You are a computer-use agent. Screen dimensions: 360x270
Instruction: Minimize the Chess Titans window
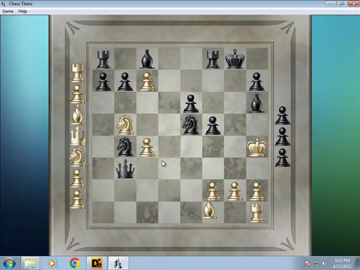330,4
